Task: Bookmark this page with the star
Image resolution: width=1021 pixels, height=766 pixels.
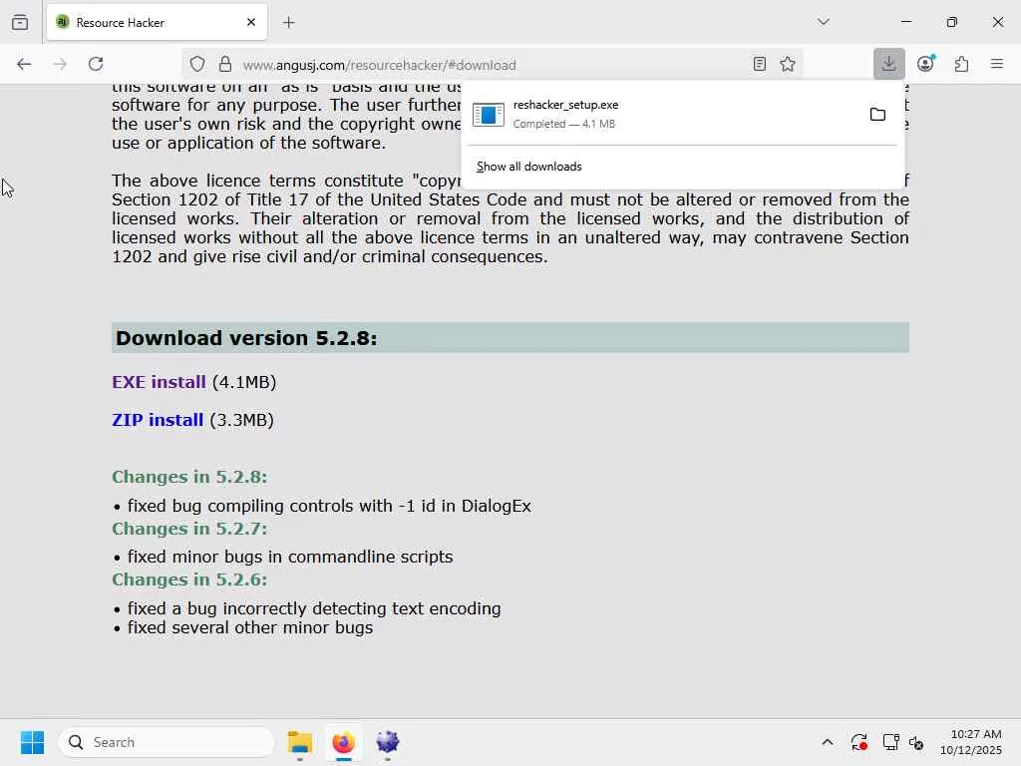Action: 788,64
